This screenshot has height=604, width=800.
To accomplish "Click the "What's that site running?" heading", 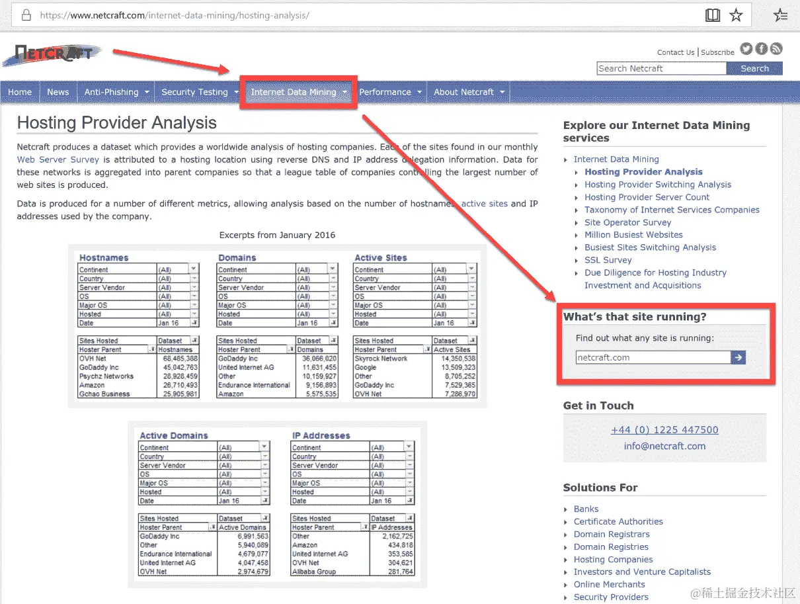I will point(635,317).
